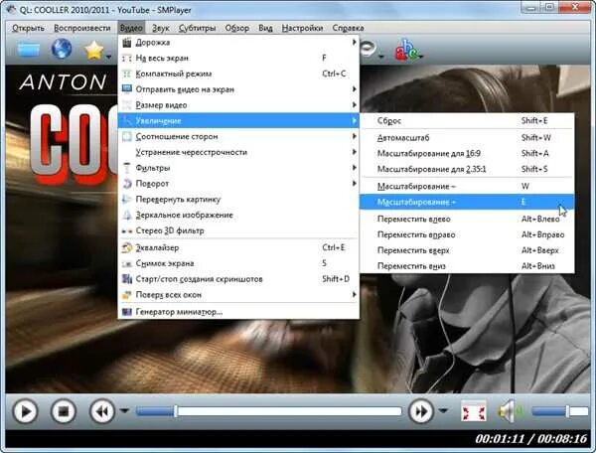Close the open Видео menu
The image size is (596, 453).
pos(131,28)
